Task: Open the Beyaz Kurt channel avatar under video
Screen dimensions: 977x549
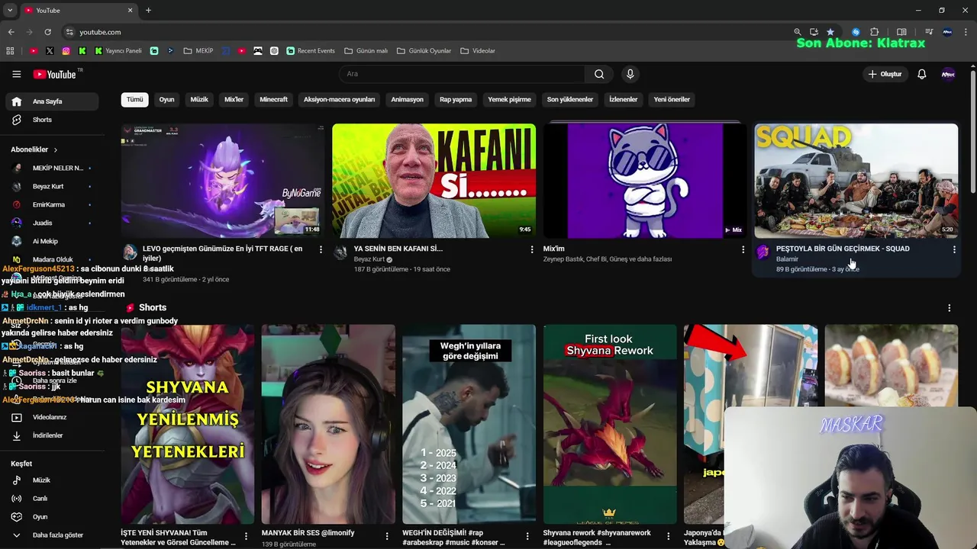Action: point(341,252)
